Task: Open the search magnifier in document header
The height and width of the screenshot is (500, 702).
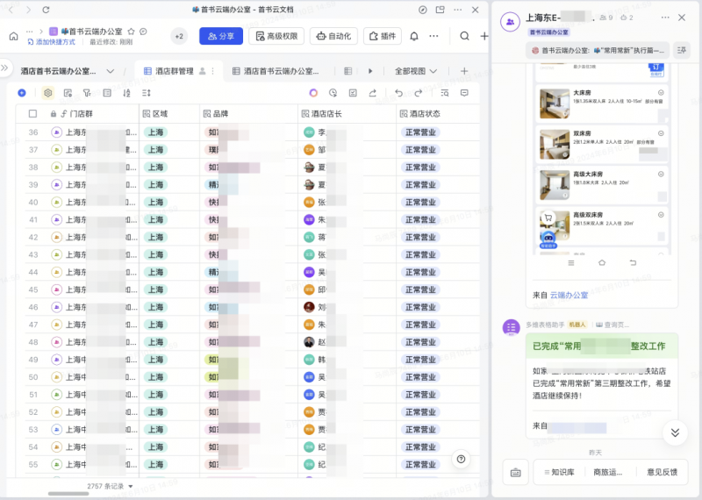Action: (x=465, y=36)
